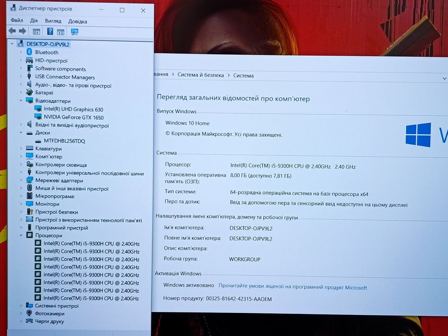Expand the Клавіатури category
The image size is (448, 336).
point(21,149)
